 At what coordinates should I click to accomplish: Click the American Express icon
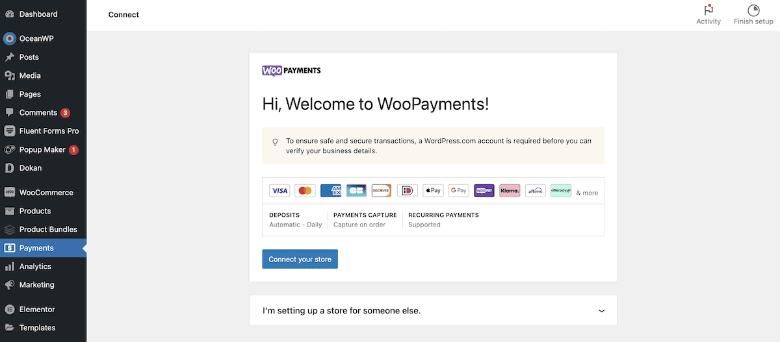tap(331, 191)
